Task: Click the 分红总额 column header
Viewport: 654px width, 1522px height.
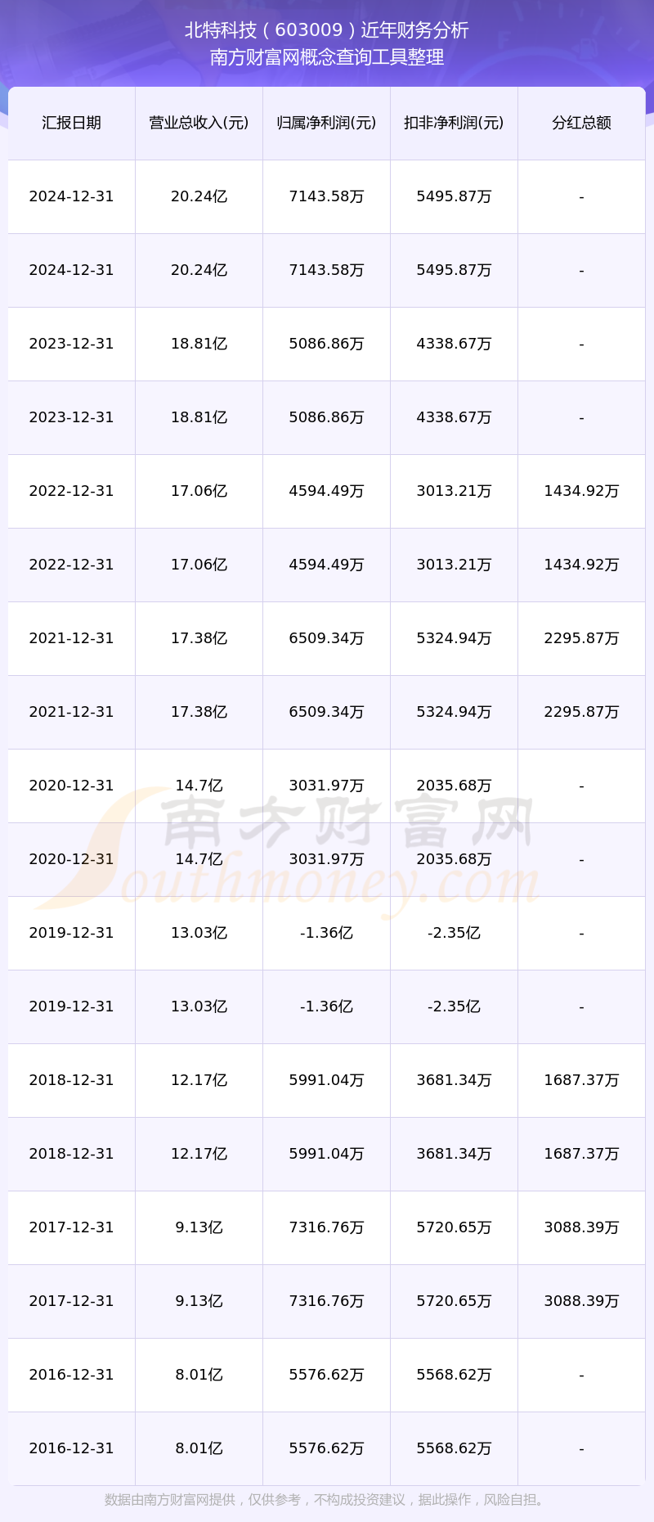Action: (581, 123)
